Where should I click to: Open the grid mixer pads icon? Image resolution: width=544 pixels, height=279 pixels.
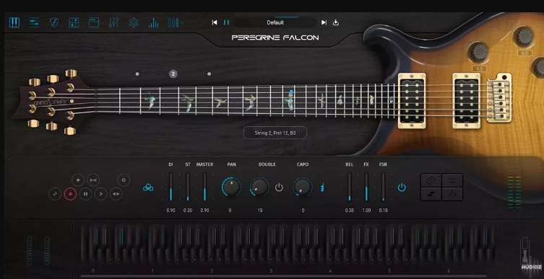pos(74,22)
